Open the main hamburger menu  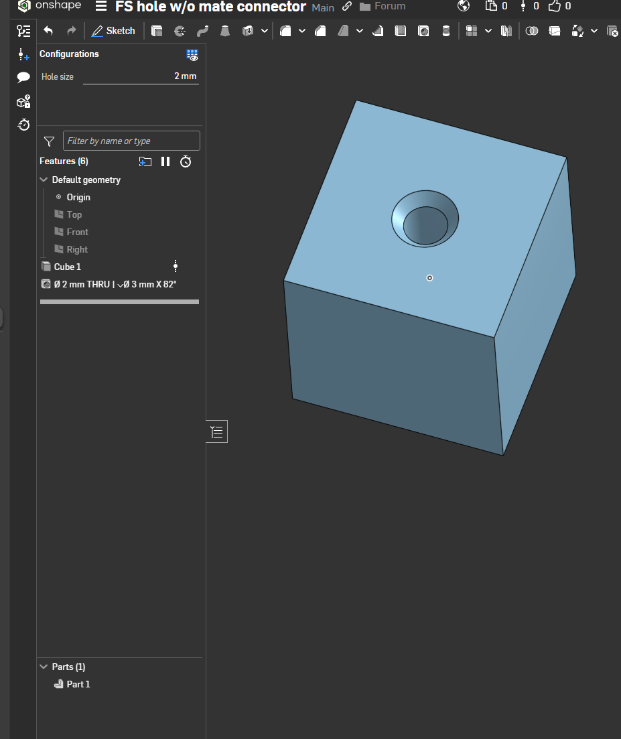click(x=101, y=6)
